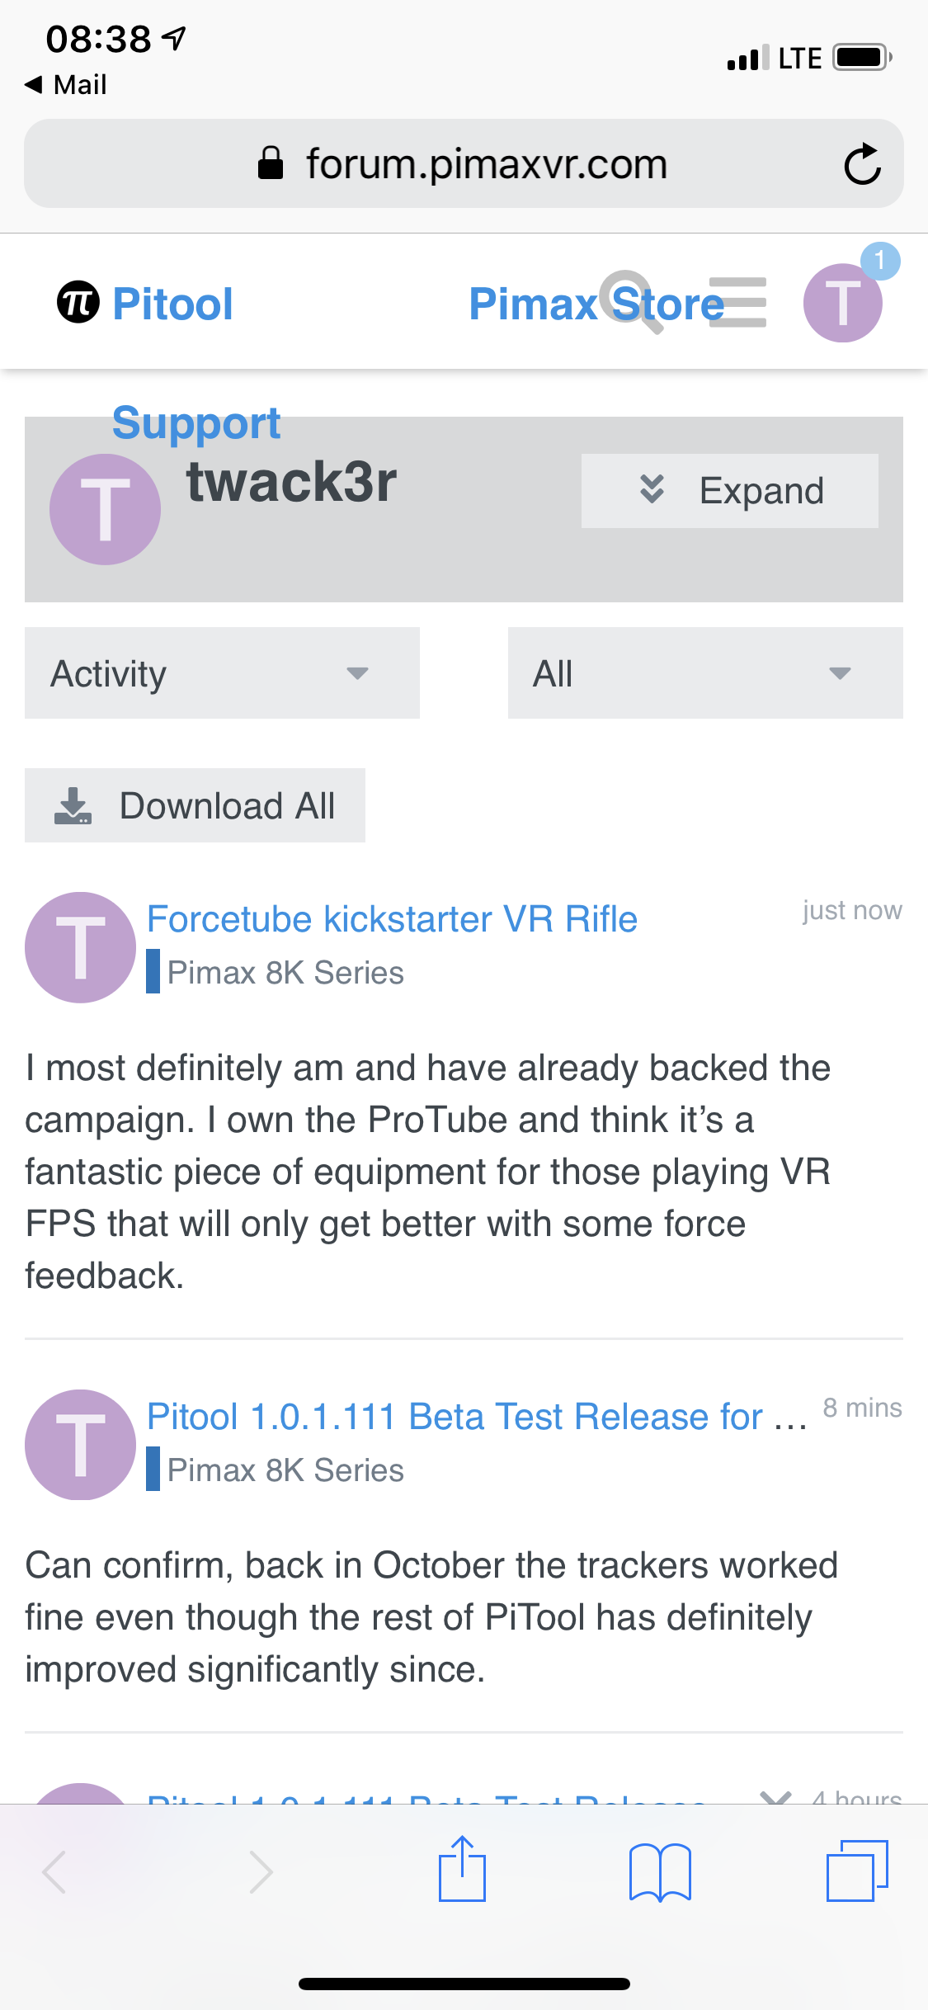Screen dimensions: 928x2010
Task: Open the Pitool header link
Action: 172,304
